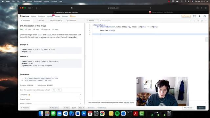Collapse code fold arrow on line 2
This screenshot has height=118, width=210.
coord(91,27)
